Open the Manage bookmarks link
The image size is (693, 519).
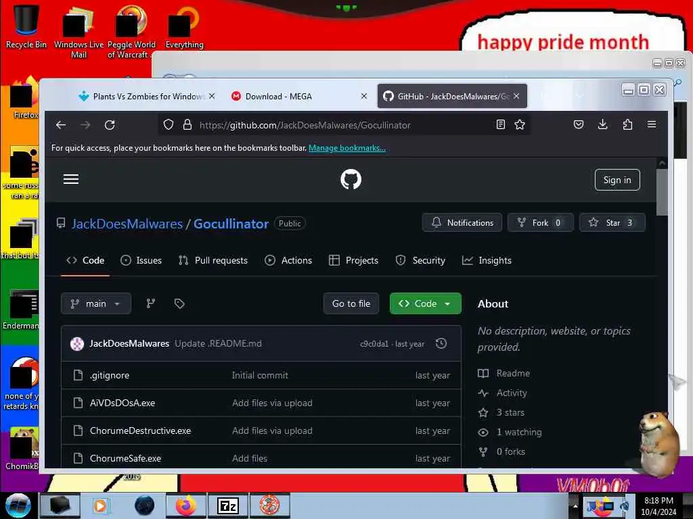point(347,148)
